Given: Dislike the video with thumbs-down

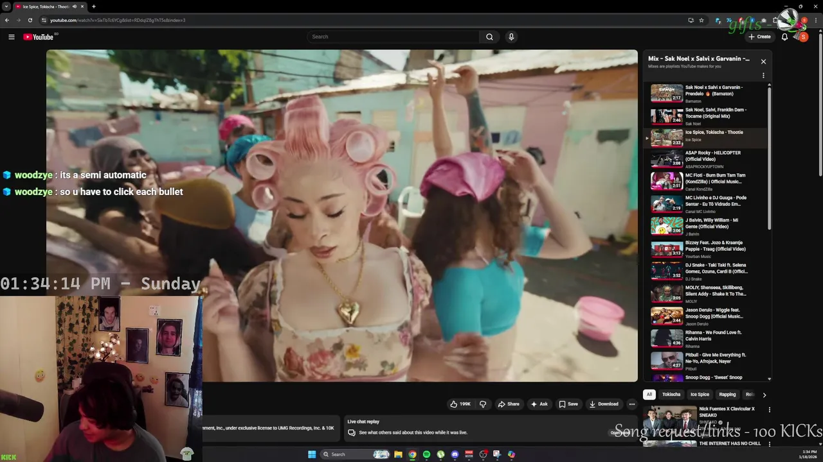Looking at the screenshot, I should [x=483, y=404].
